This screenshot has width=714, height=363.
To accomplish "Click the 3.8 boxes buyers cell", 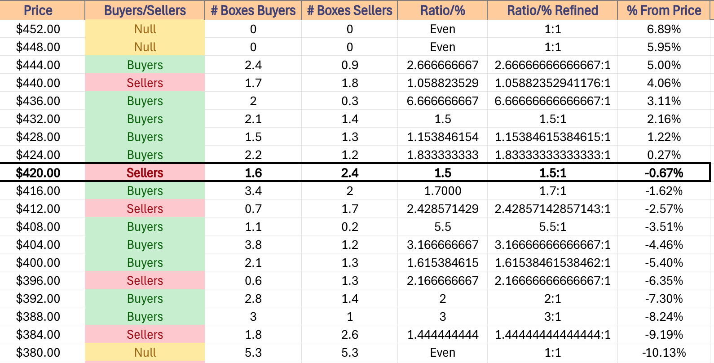I will coord(253,245).
